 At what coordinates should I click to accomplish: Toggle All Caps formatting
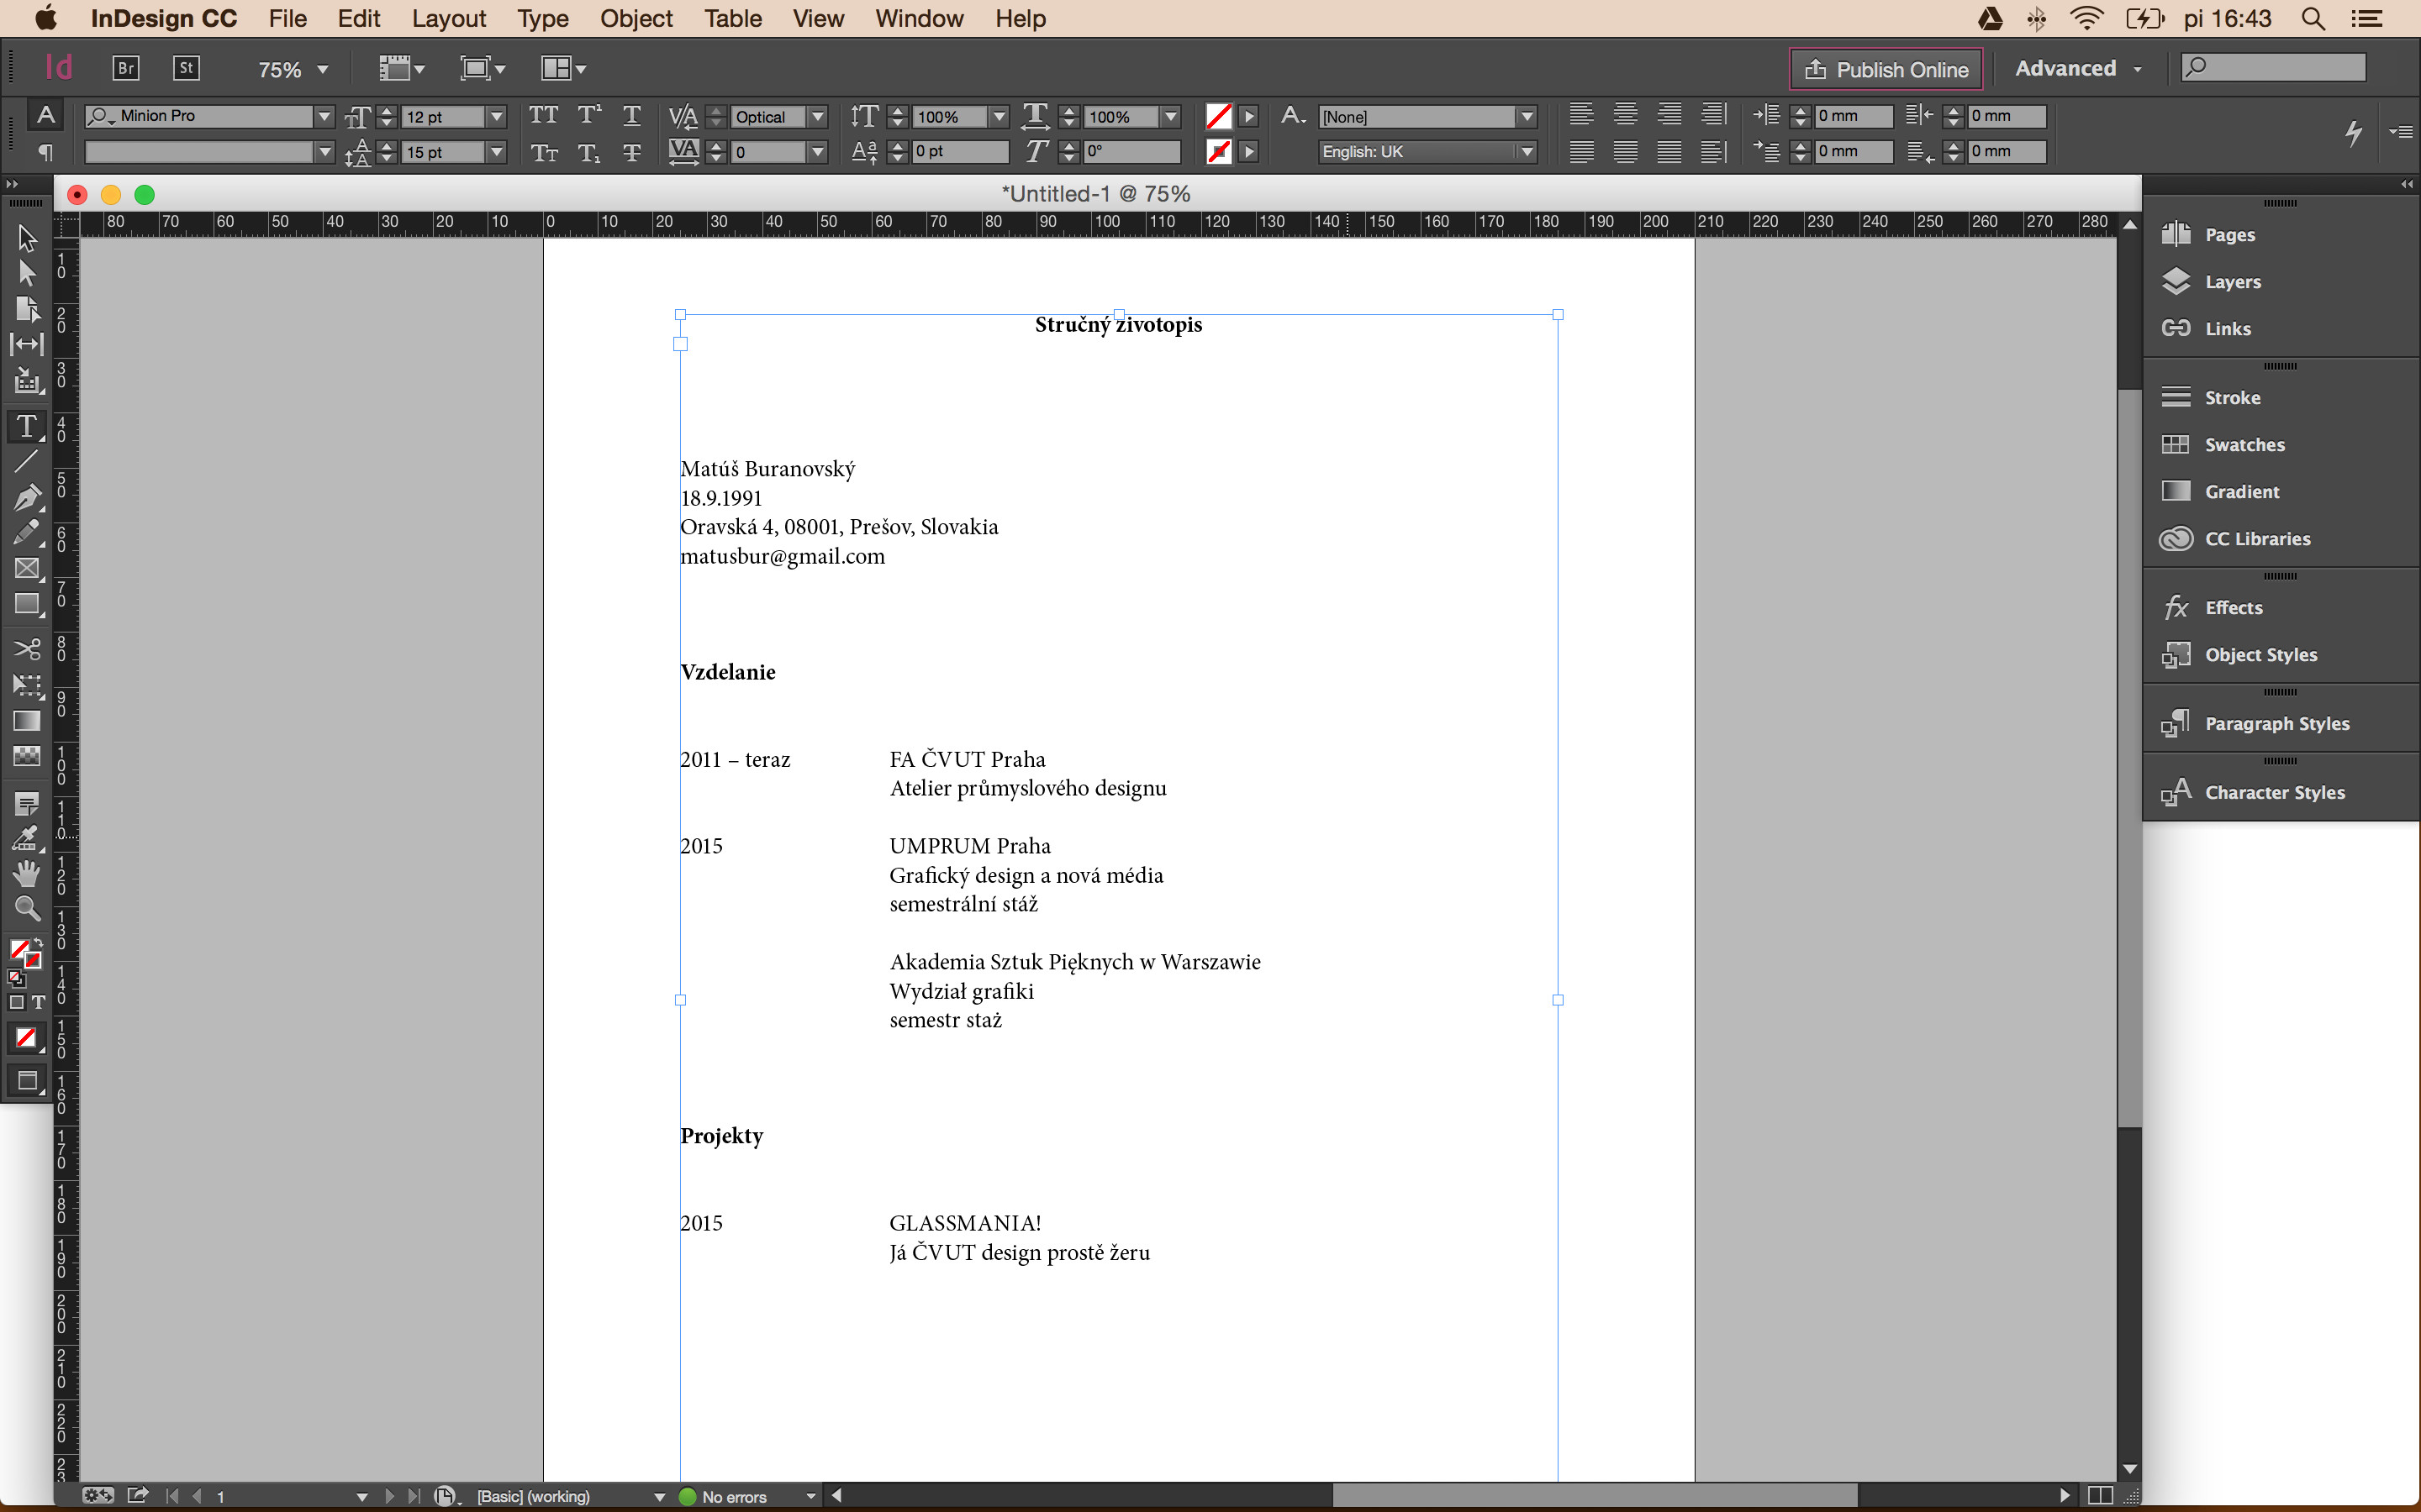543,116
